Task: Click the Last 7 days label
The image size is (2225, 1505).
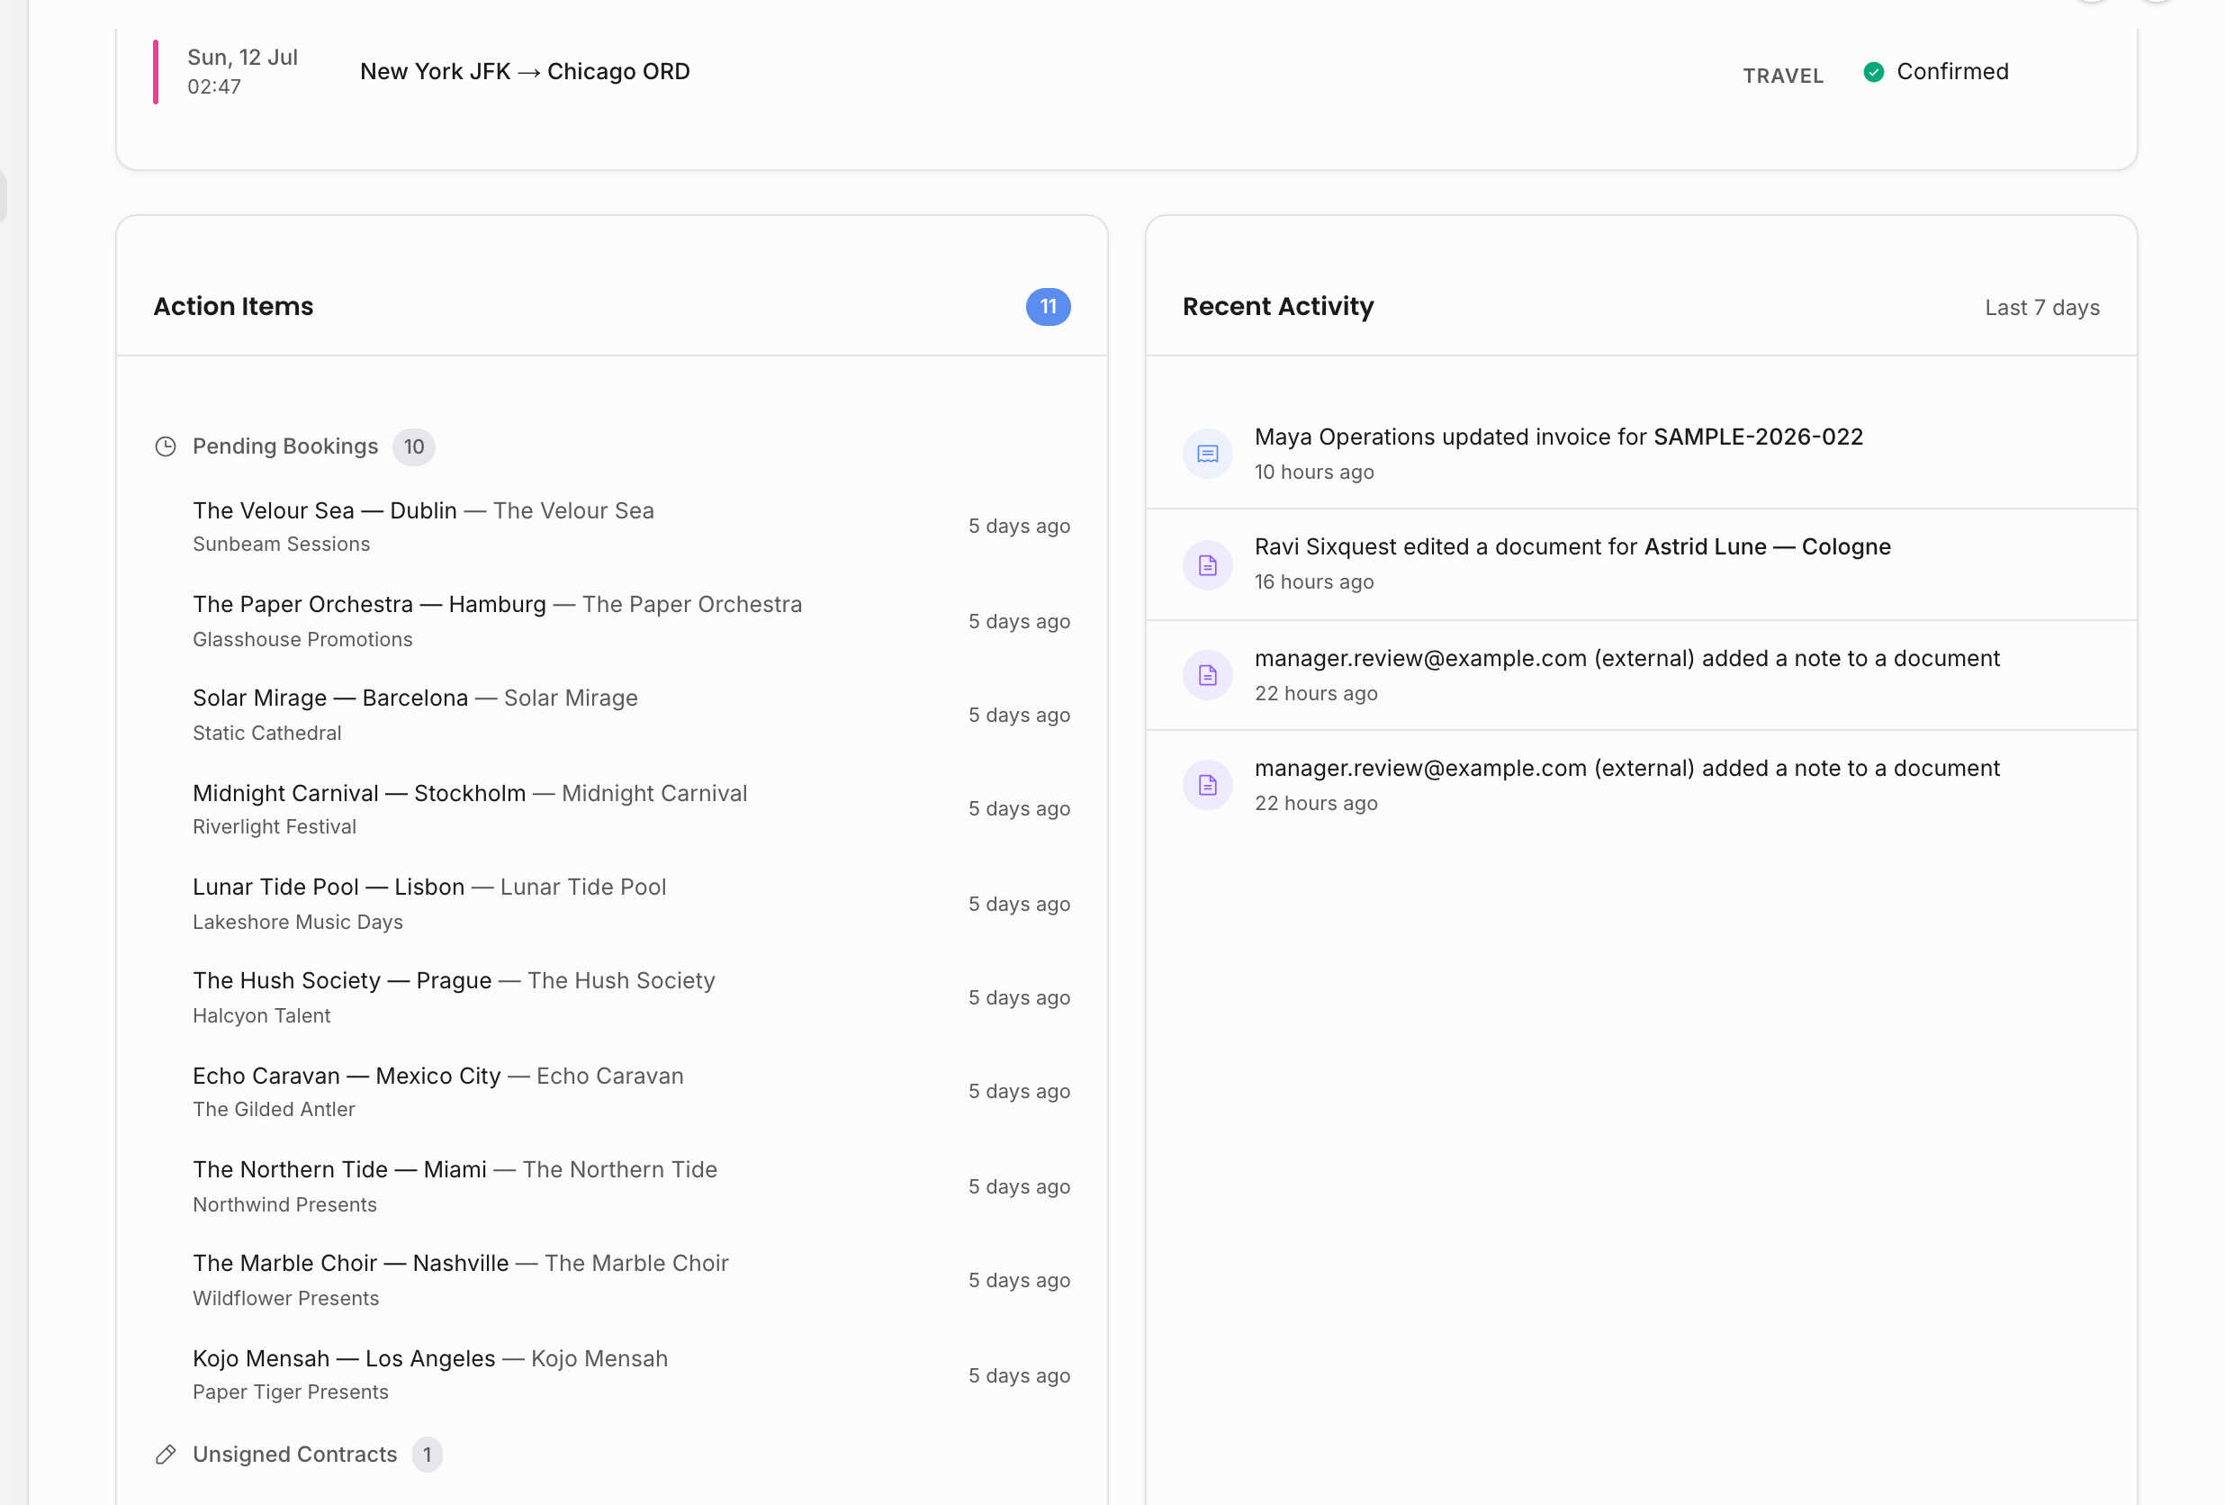Action: 2042,307
